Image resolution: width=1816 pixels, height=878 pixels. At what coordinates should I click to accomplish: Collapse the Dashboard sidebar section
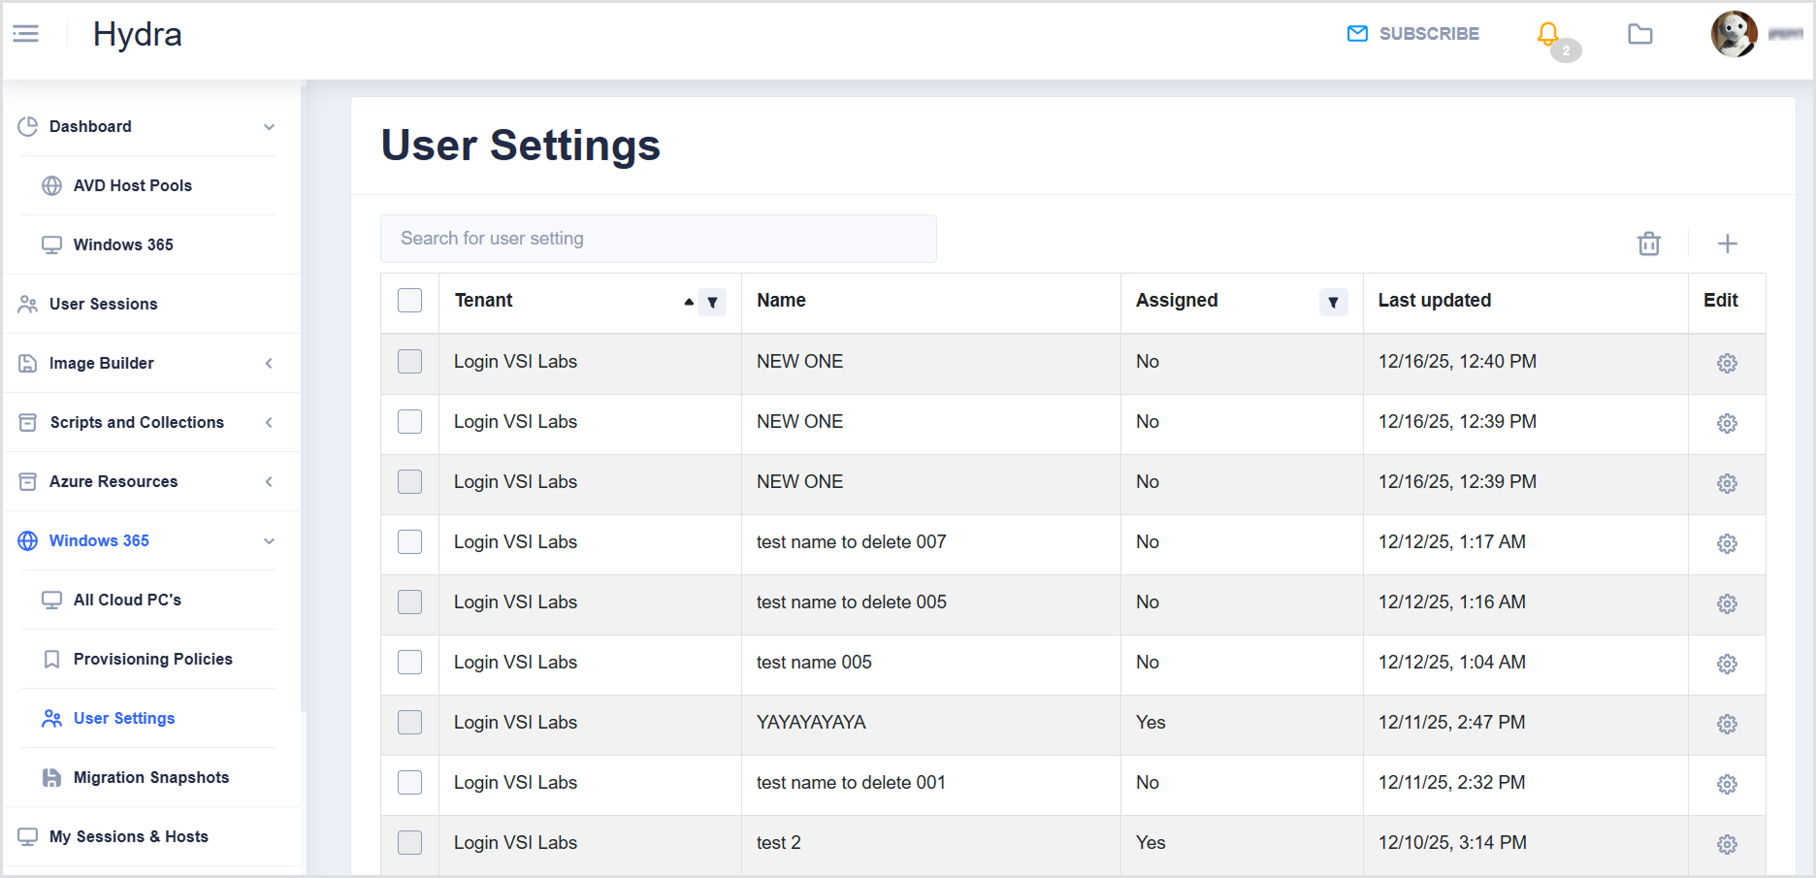coord(269,127)
